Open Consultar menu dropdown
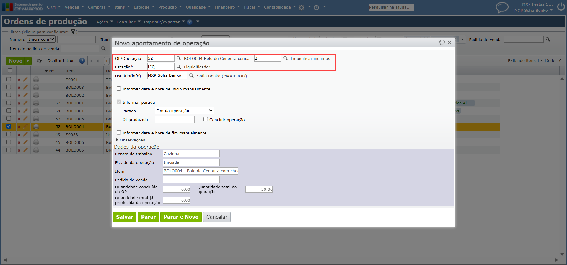Viewport: 567px width, 265px height. 128,22
